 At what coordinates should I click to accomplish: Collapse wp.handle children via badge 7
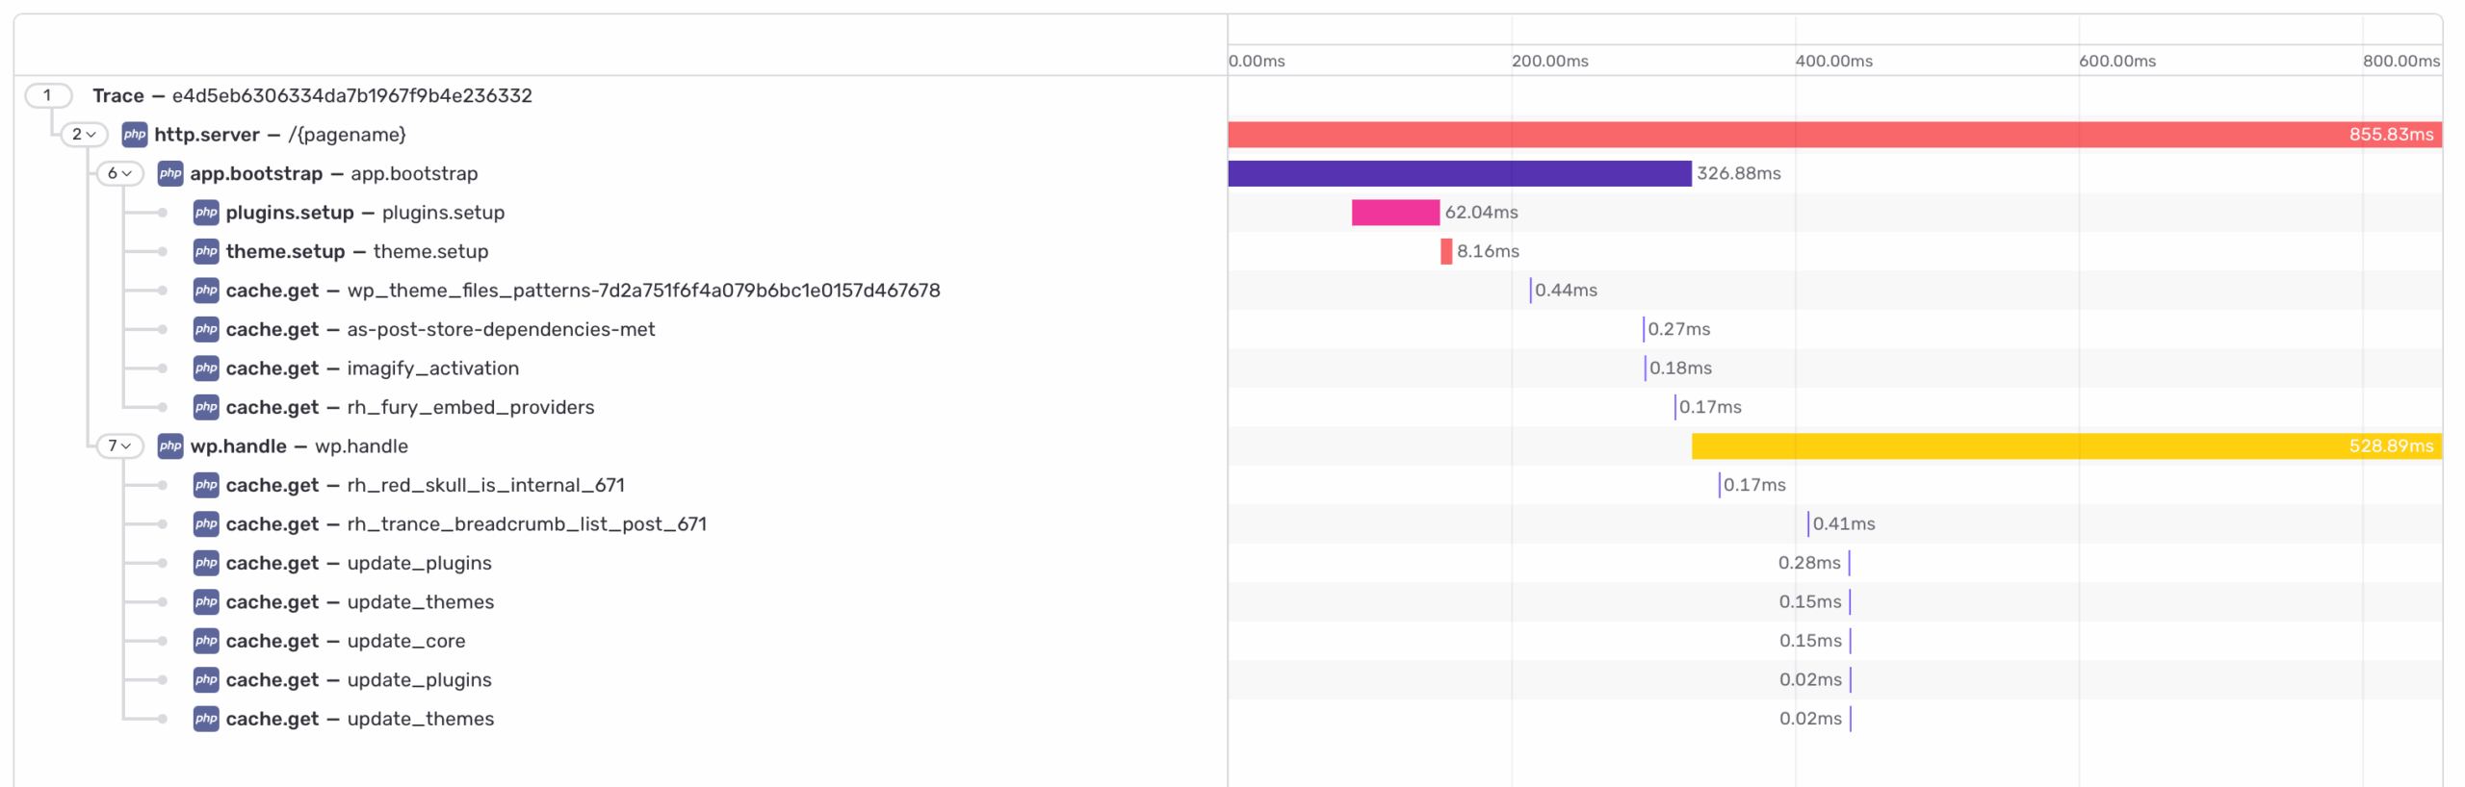coord(119,446)
